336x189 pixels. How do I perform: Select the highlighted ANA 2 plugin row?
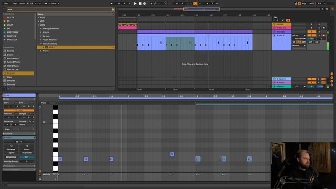point(76,47)
